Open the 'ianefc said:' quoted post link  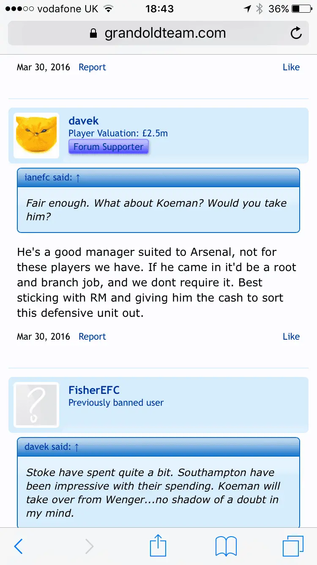[48, 178]
